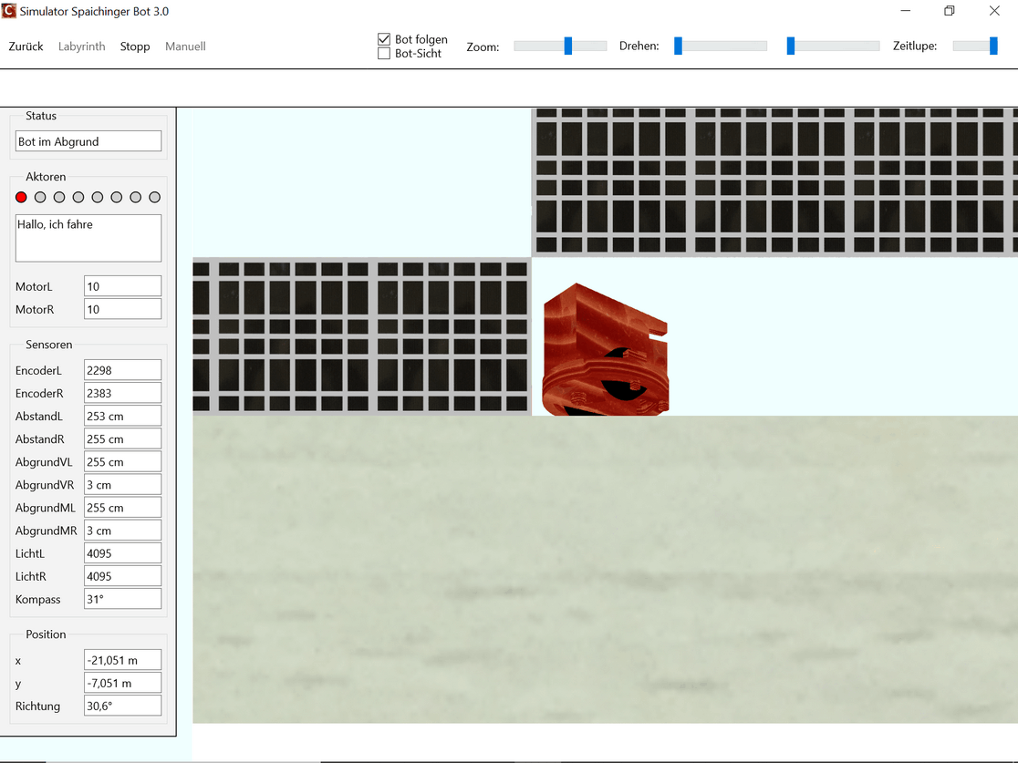Click the Zeitlupe slow-motion slider handle
The height and width of the screenshot is (763, 1018).
993,46
